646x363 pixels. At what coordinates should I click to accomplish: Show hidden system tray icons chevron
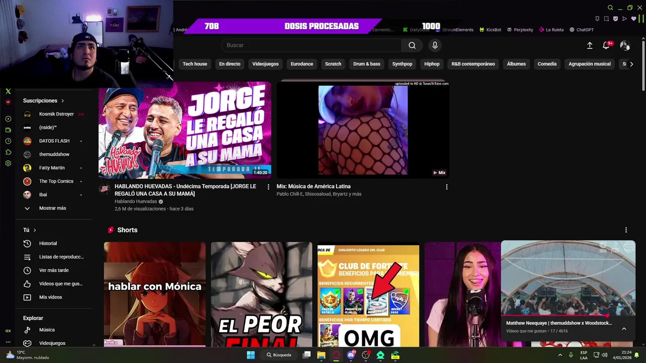560,355
